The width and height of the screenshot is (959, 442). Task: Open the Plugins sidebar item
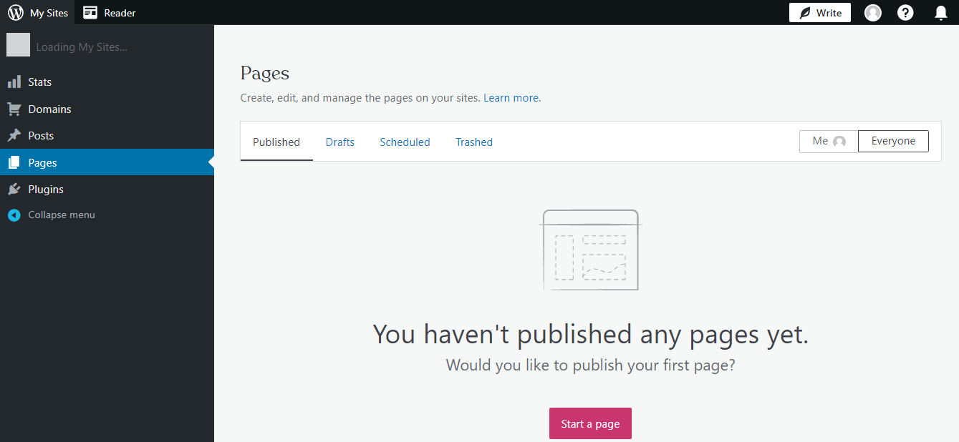click(x=107, y=190)
